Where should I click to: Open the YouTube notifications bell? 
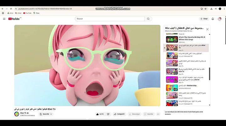(213, 19)
